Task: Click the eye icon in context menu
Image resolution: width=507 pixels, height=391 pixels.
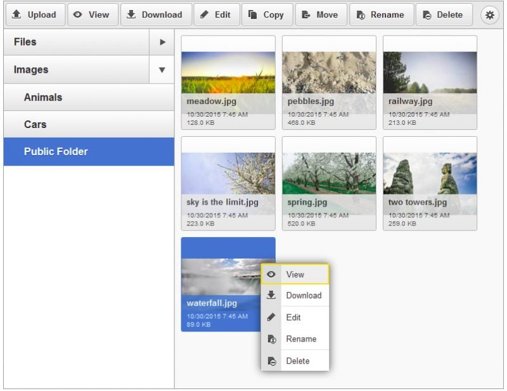Action: 271,274
